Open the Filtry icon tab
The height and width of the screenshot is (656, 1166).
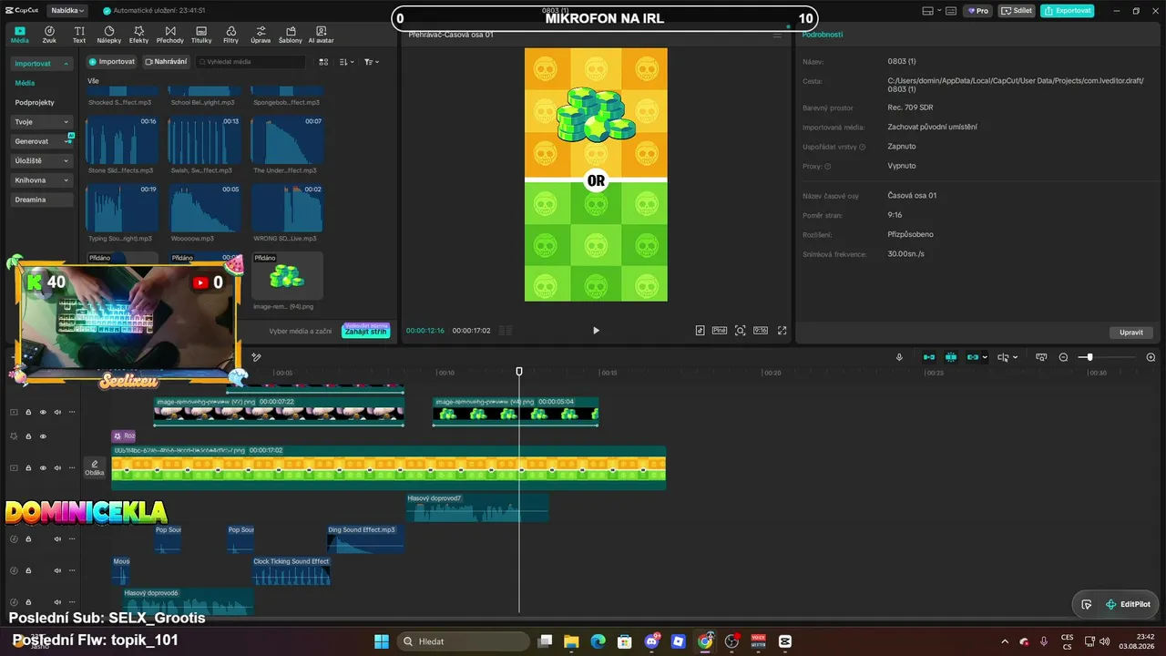click(x=230, y=35)
